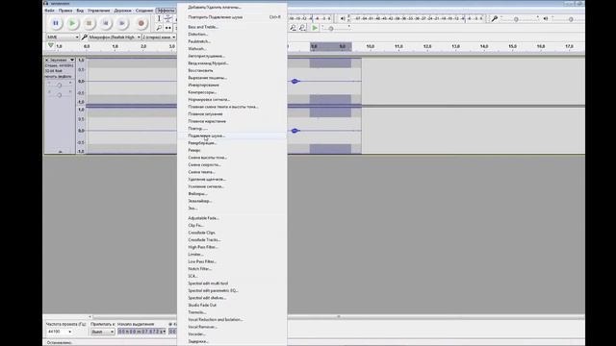Open the MME audio host dropdown

coord(63,37)
